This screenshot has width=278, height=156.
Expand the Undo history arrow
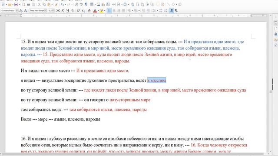pos(66,4)
